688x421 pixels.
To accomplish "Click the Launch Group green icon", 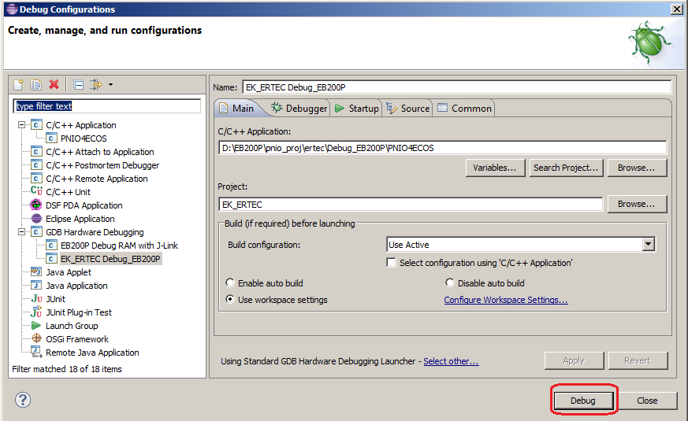I will [36, 326].
